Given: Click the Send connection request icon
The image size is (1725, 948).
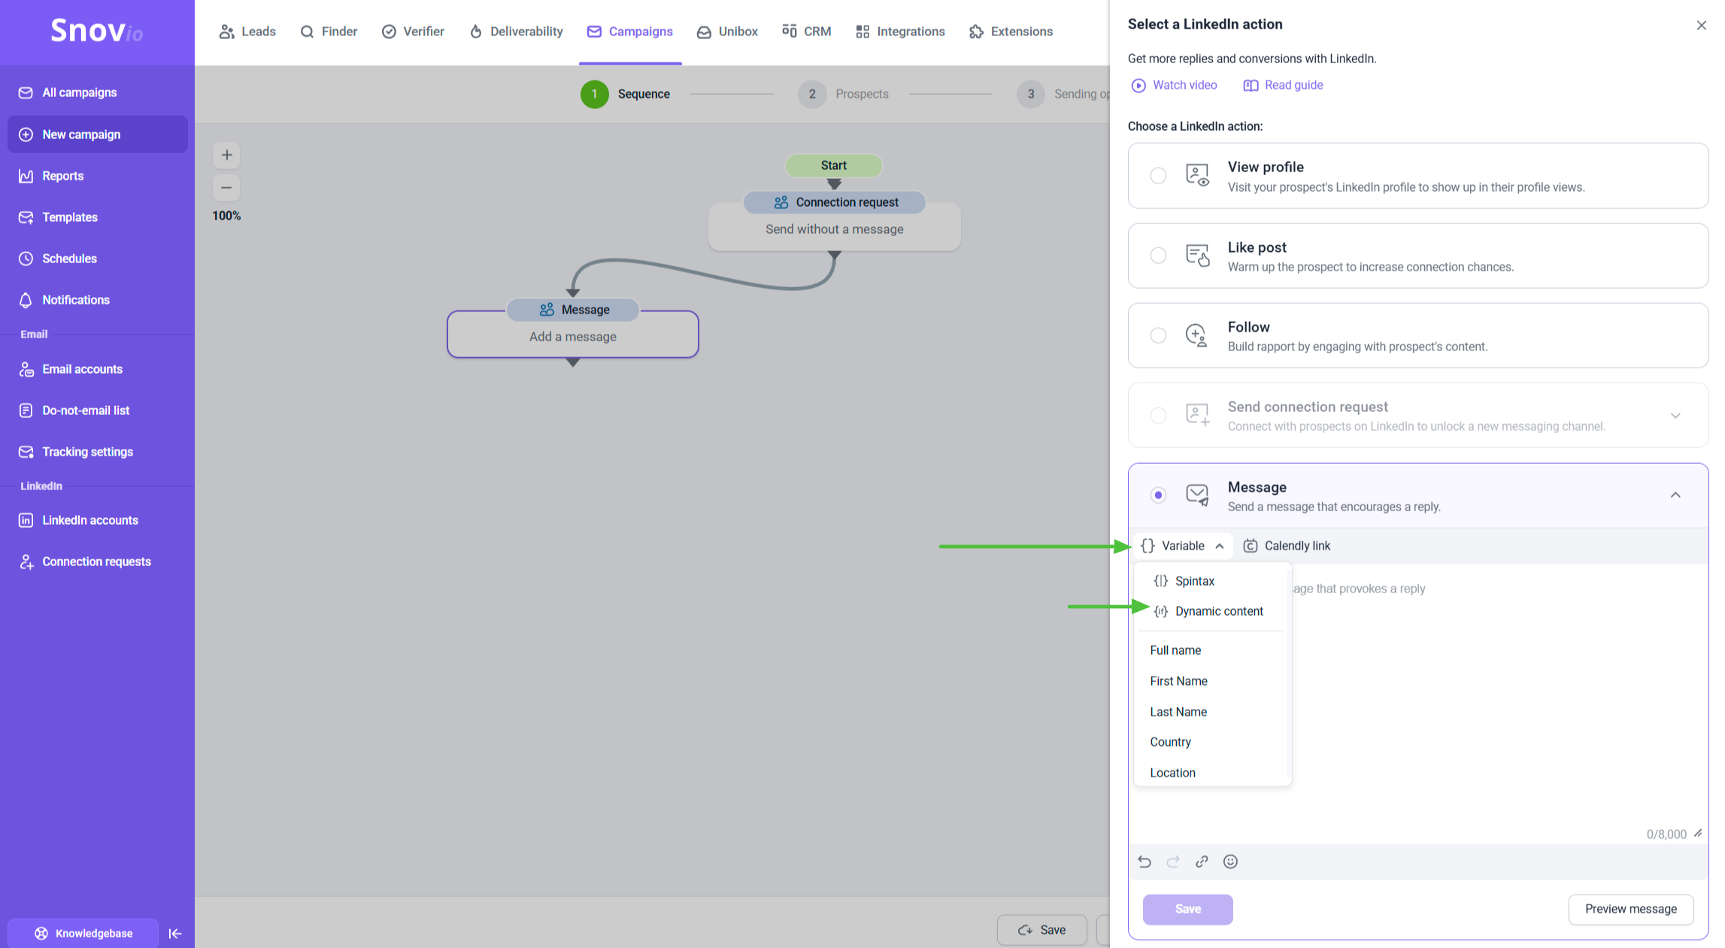Looking at the screenshot, I should pyautogui.click(x=1197, y=415).
